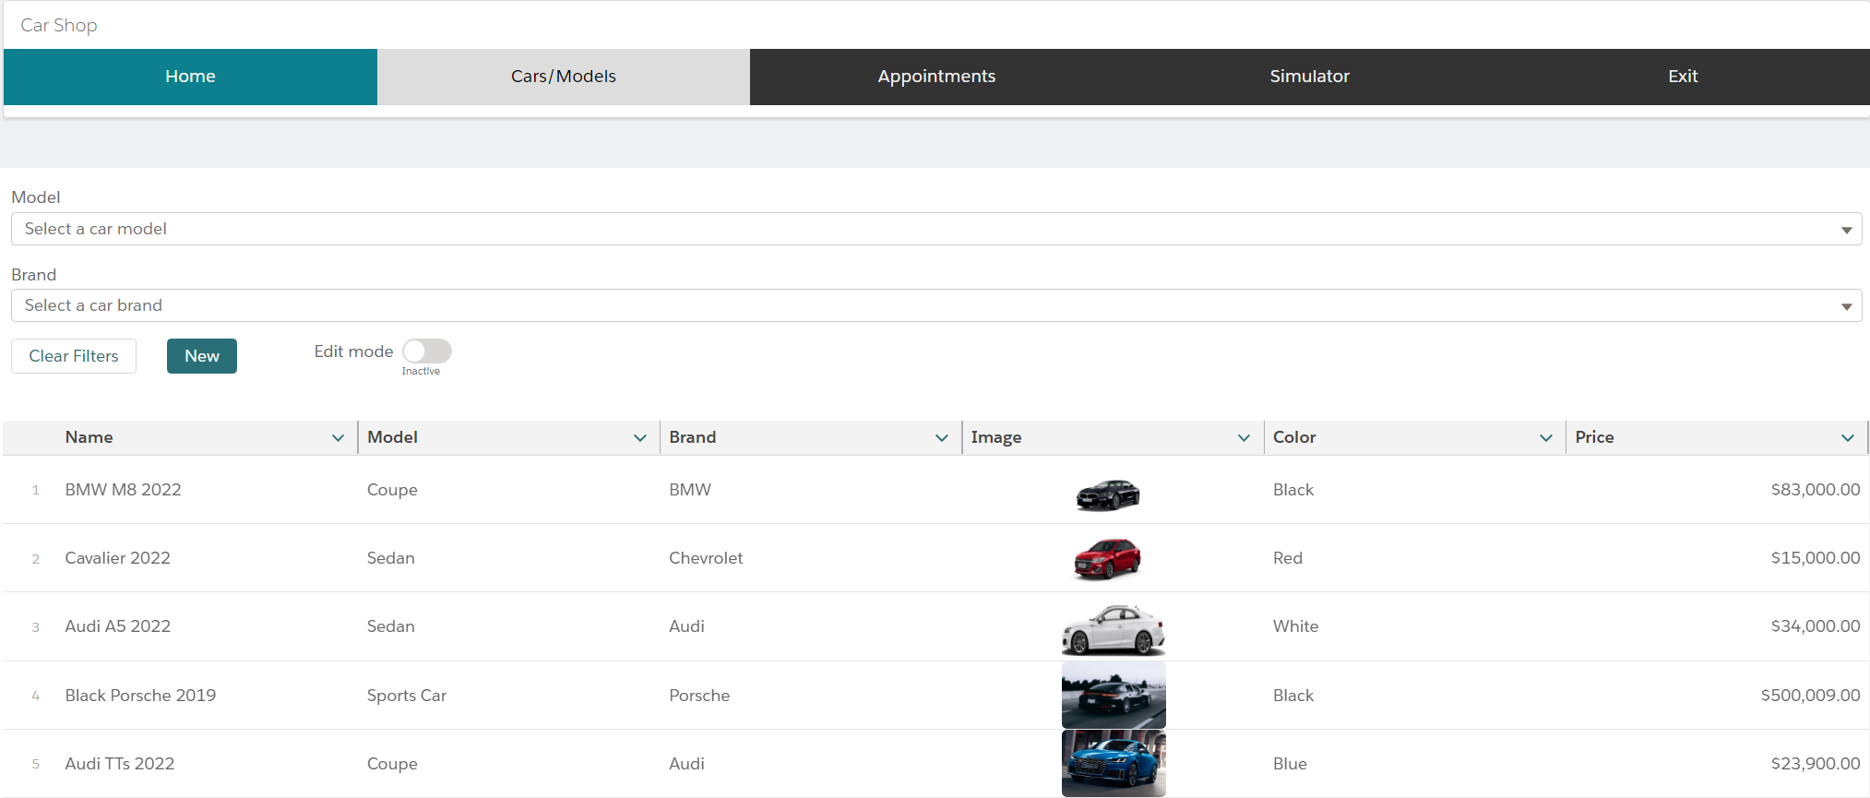Viewport: 1870px width, 798px height.
Task: Switch to the Cars/Models tab
Action: [x=564, y=77]
